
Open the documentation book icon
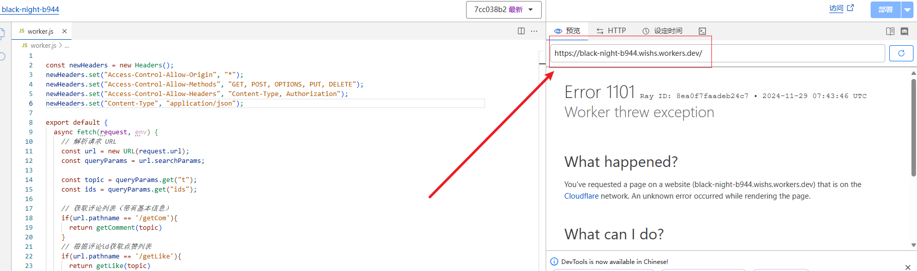[890, 31]
